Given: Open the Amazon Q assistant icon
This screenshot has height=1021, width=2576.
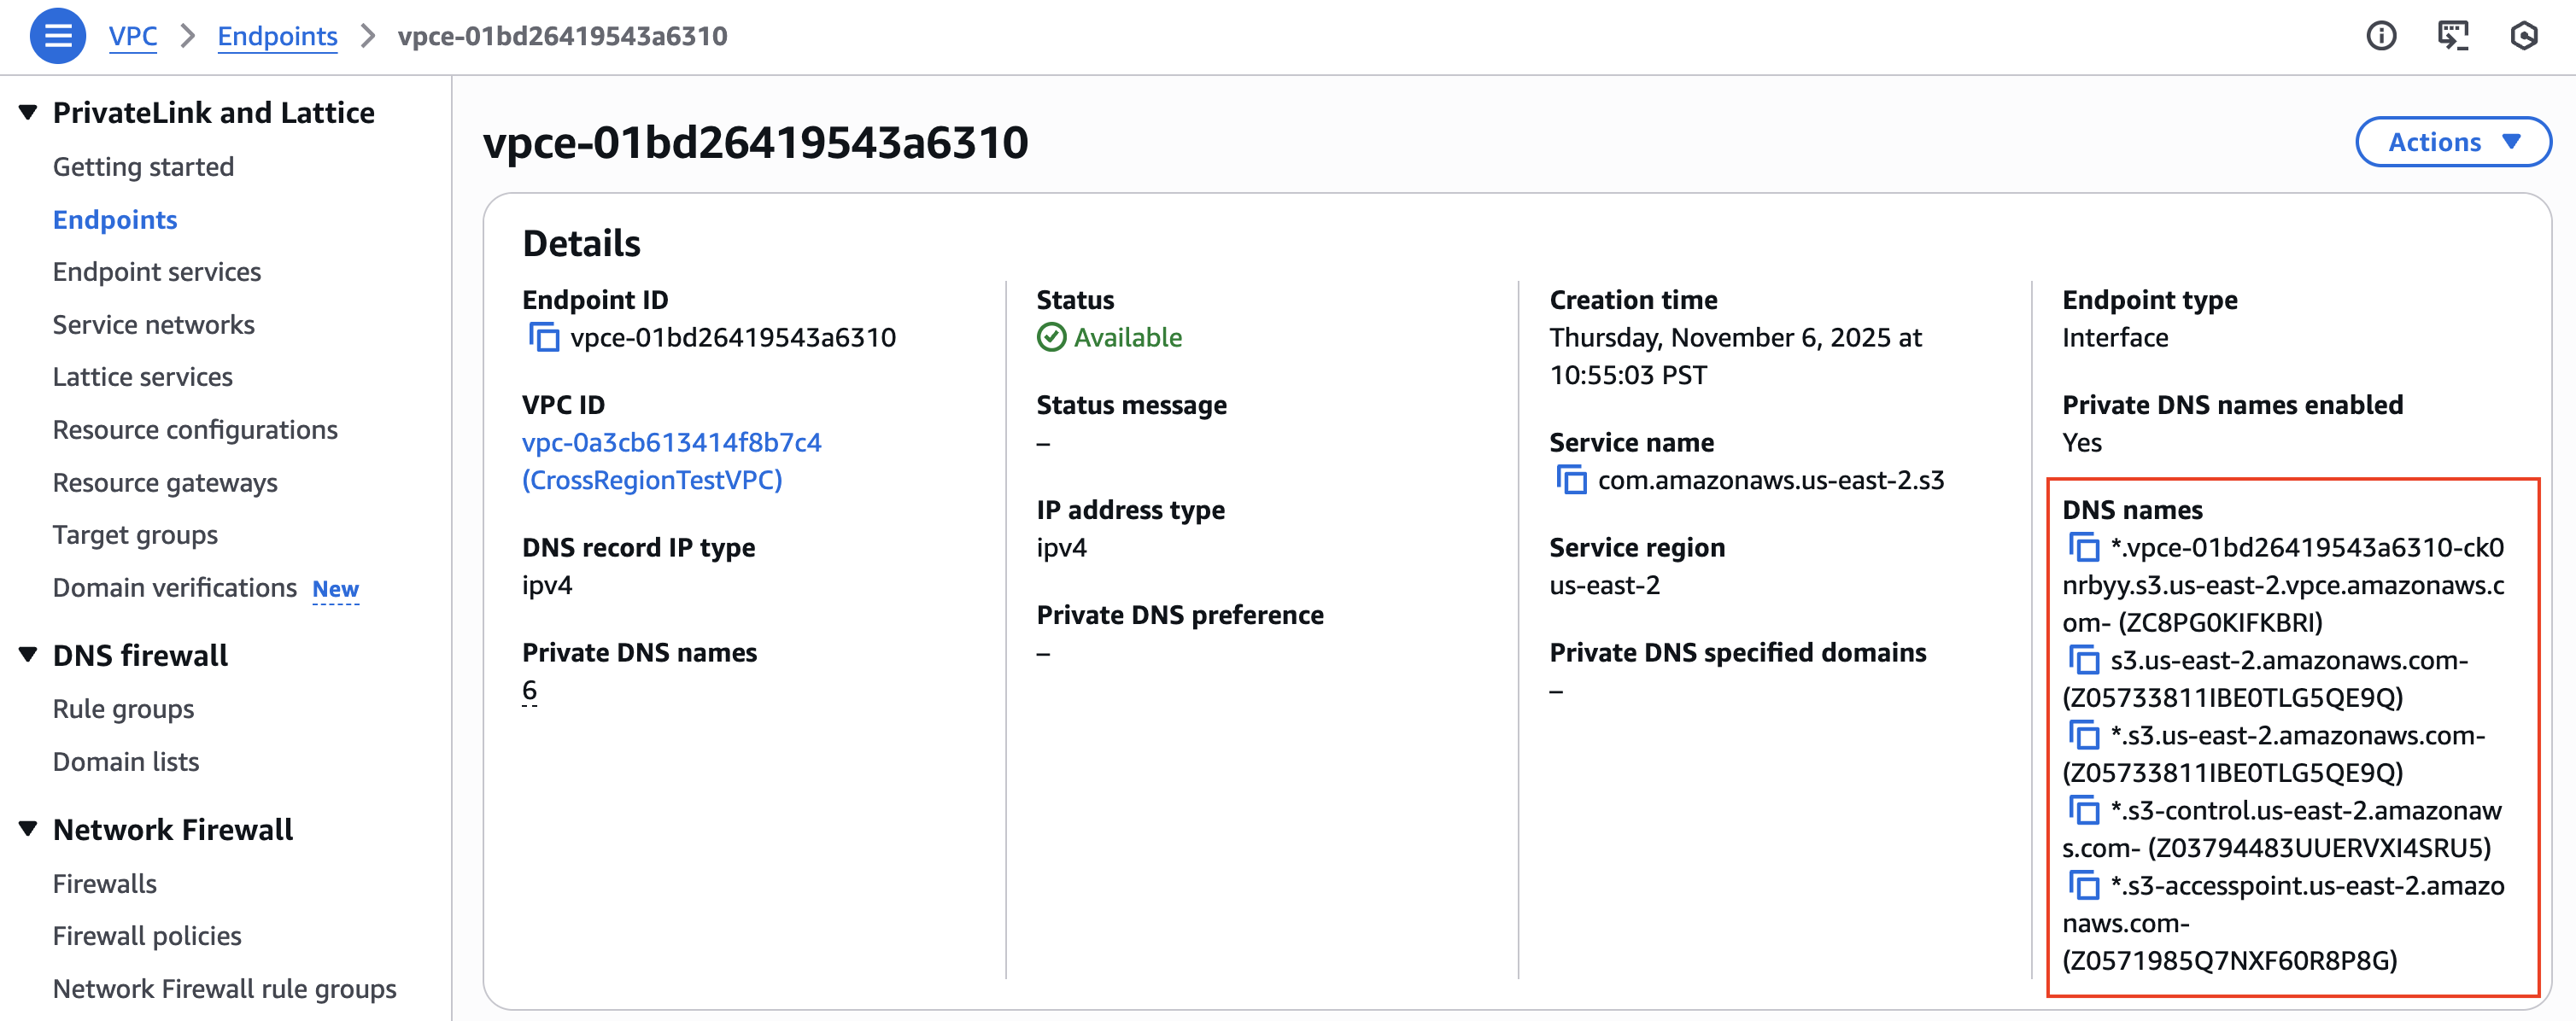Looking at the screenshot, I should point(2523,35).
